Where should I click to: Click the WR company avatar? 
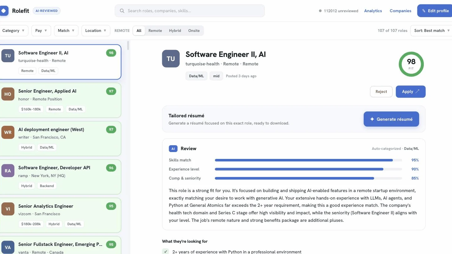point(8,132)
